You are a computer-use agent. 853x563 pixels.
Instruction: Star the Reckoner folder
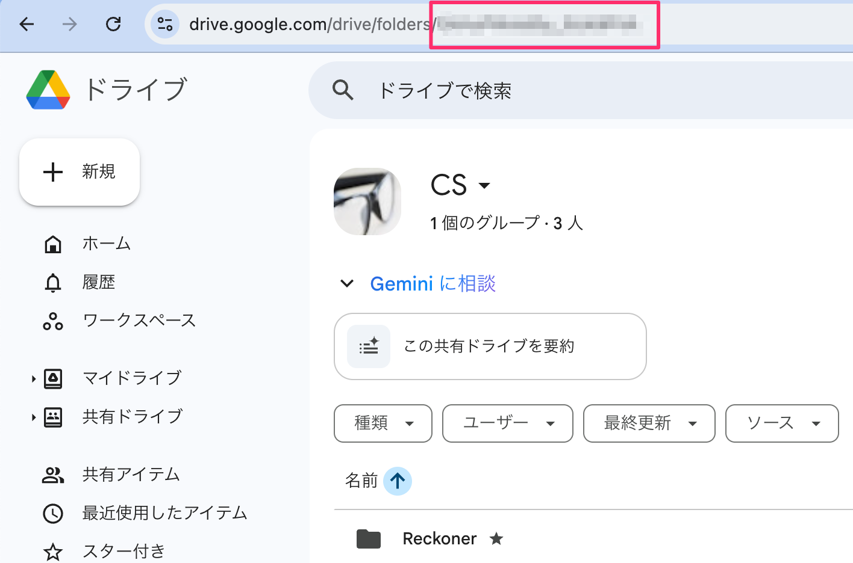496,538
